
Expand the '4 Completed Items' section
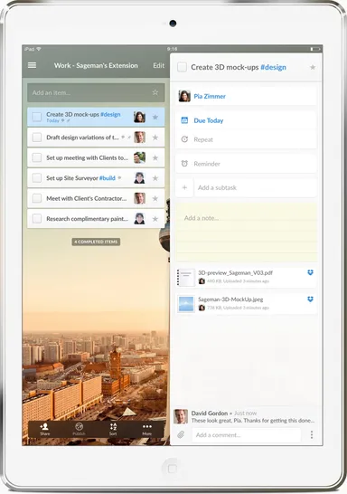coord(96,242)
